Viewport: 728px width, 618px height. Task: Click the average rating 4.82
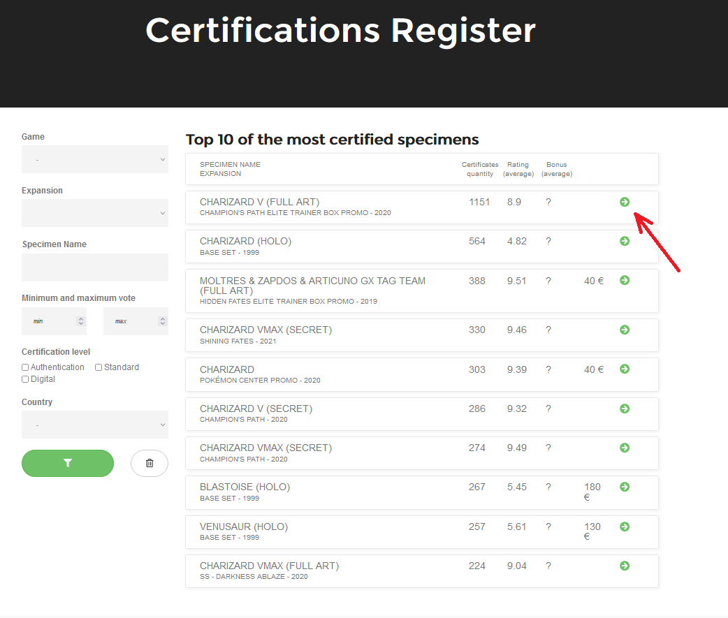(x=517, y=241)
